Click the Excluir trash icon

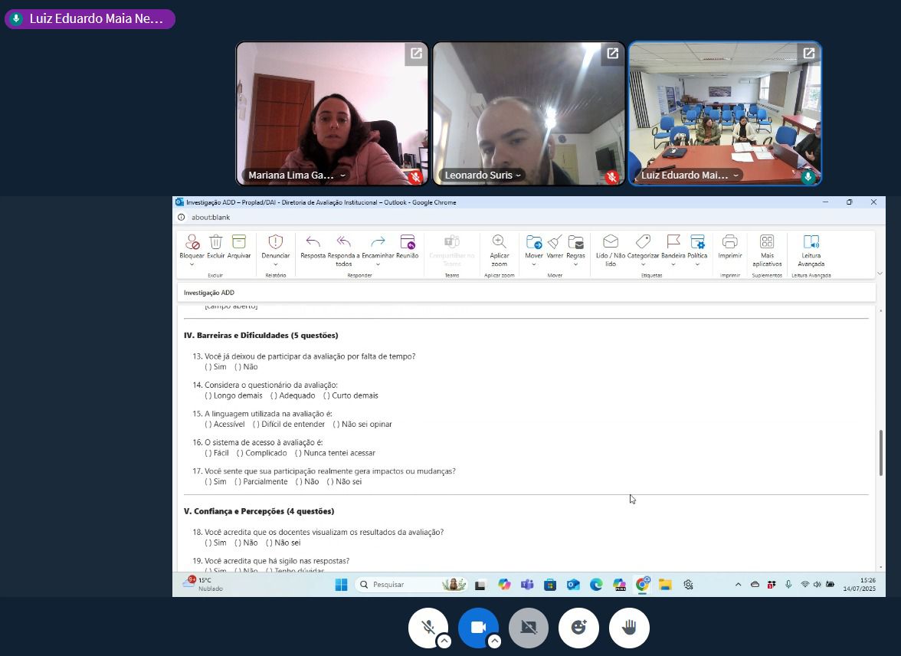[216, 243]
